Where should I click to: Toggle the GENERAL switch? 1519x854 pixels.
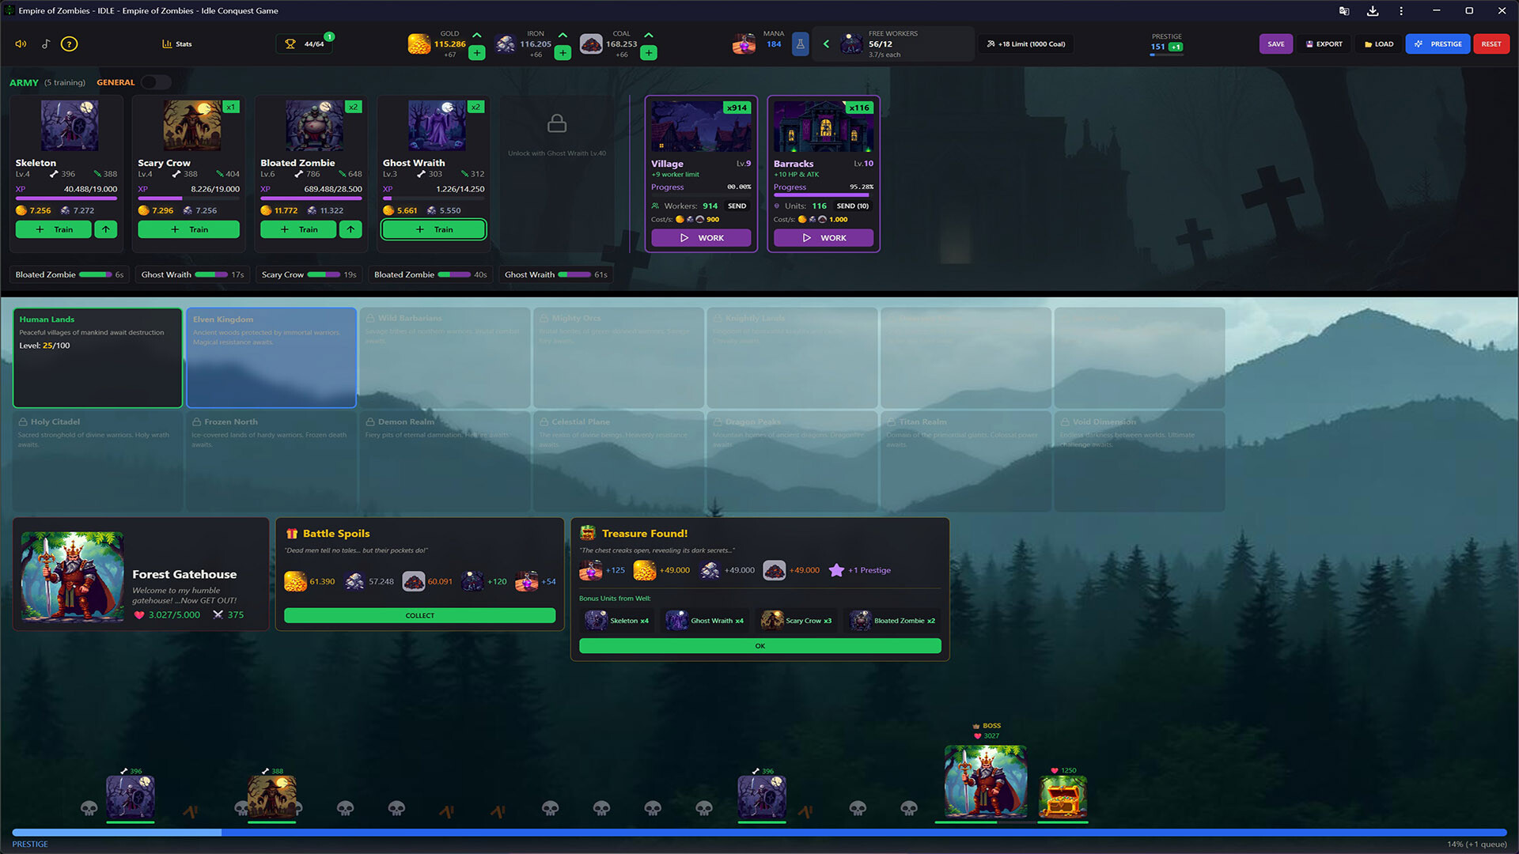pyautogui.click(x=155, y=82)
